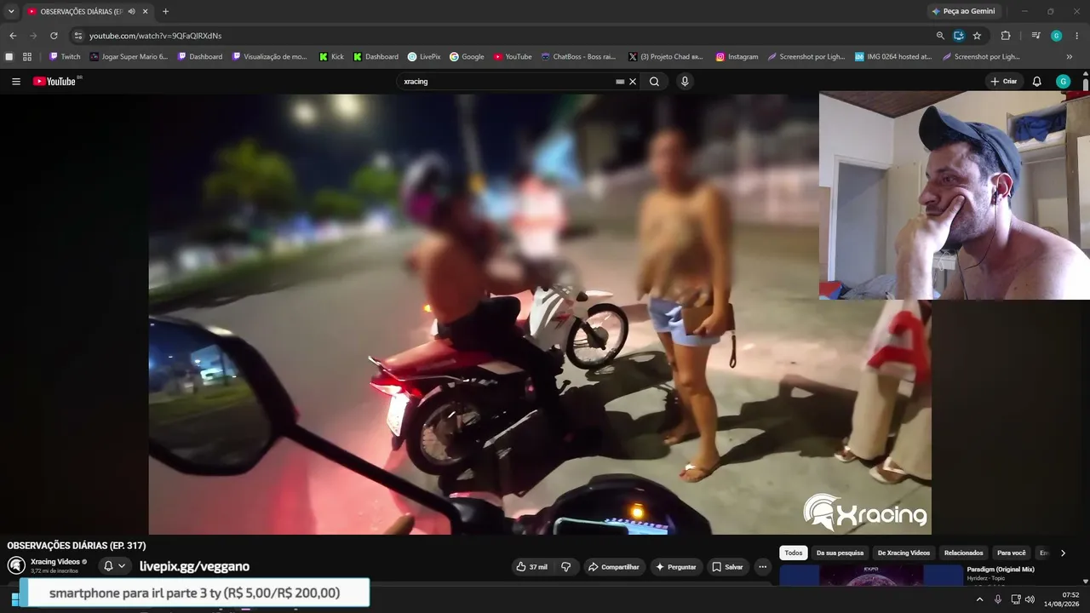Image resolution: width=1090 pixels, height=613 pixels.
Task: Open the on-screen keyboard in search box
Action: pyautogui.click(x=620, y=82)
